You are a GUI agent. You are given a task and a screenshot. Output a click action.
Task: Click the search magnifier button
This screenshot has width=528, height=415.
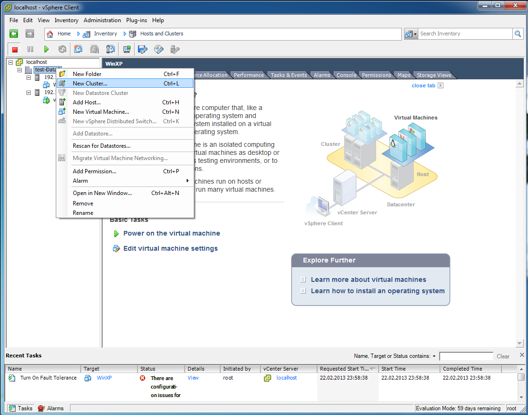(x=518, y=34)
